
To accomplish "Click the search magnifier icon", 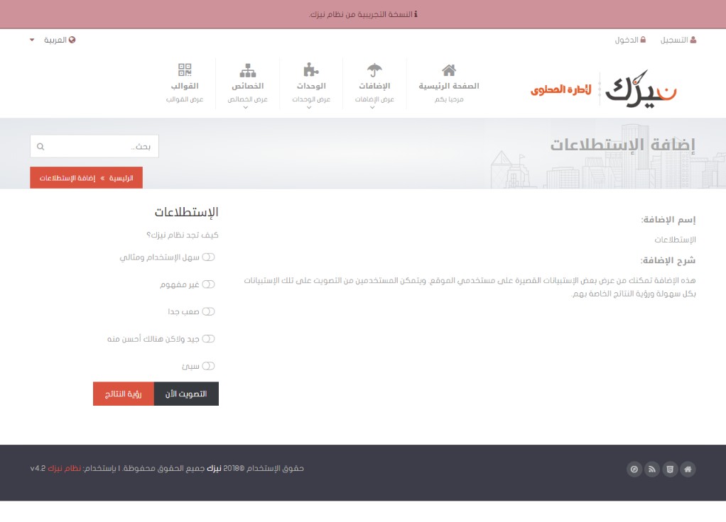I will pyautogui.click(x=40, y=147).
